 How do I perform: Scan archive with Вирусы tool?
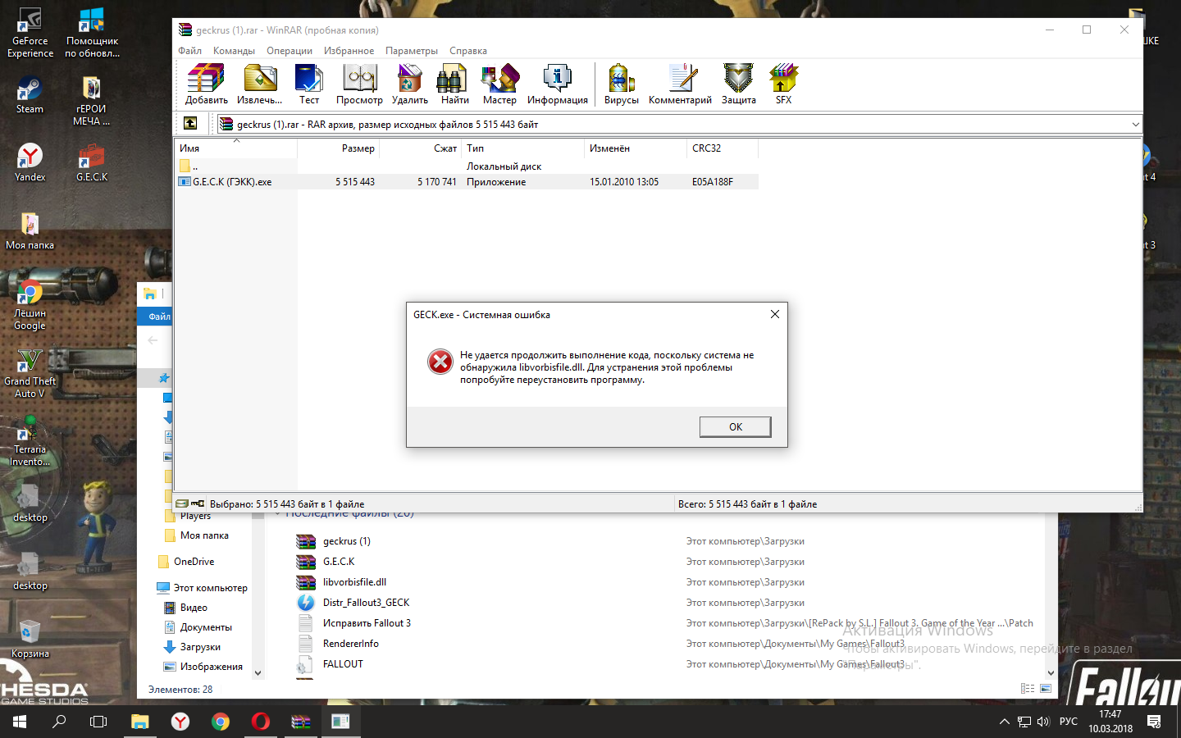[622, 84]
